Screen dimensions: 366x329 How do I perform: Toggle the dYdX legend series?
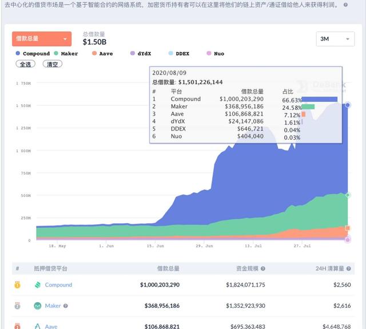click(x=141, y=53)
